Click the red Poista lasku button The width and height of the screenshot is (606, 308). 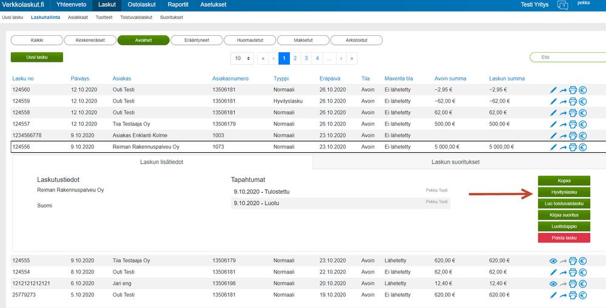click(x=564, y=238)
